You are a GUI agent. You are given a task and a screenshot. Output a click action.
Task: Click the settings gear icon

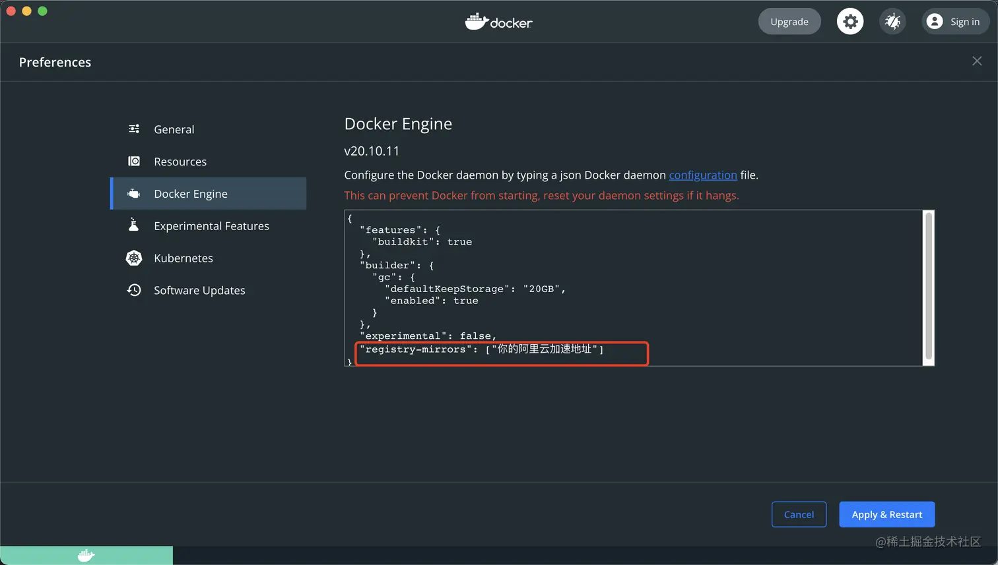(x=850, y=22)
